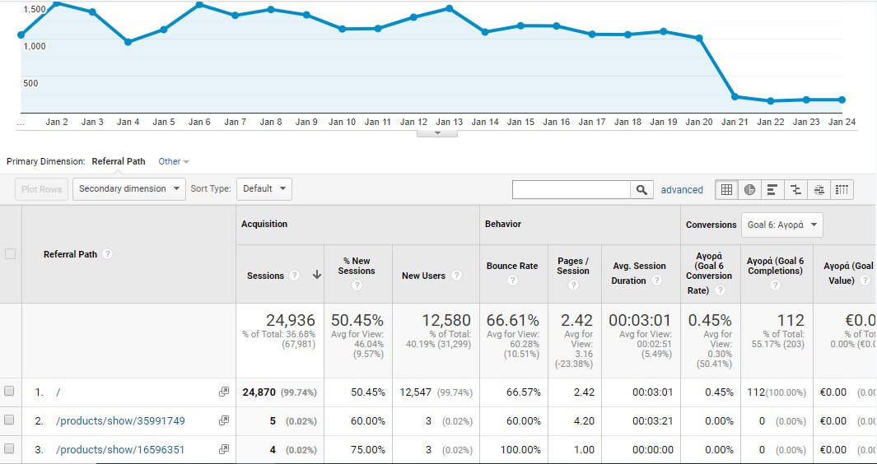Open referral path '/' row in new window icon
The height and width of the screenshot is (464, 877).
pos(223,392)
